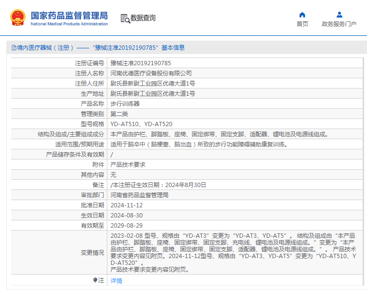Click the 注册证编号 label
367x290 pixels.
click(89, 63)
